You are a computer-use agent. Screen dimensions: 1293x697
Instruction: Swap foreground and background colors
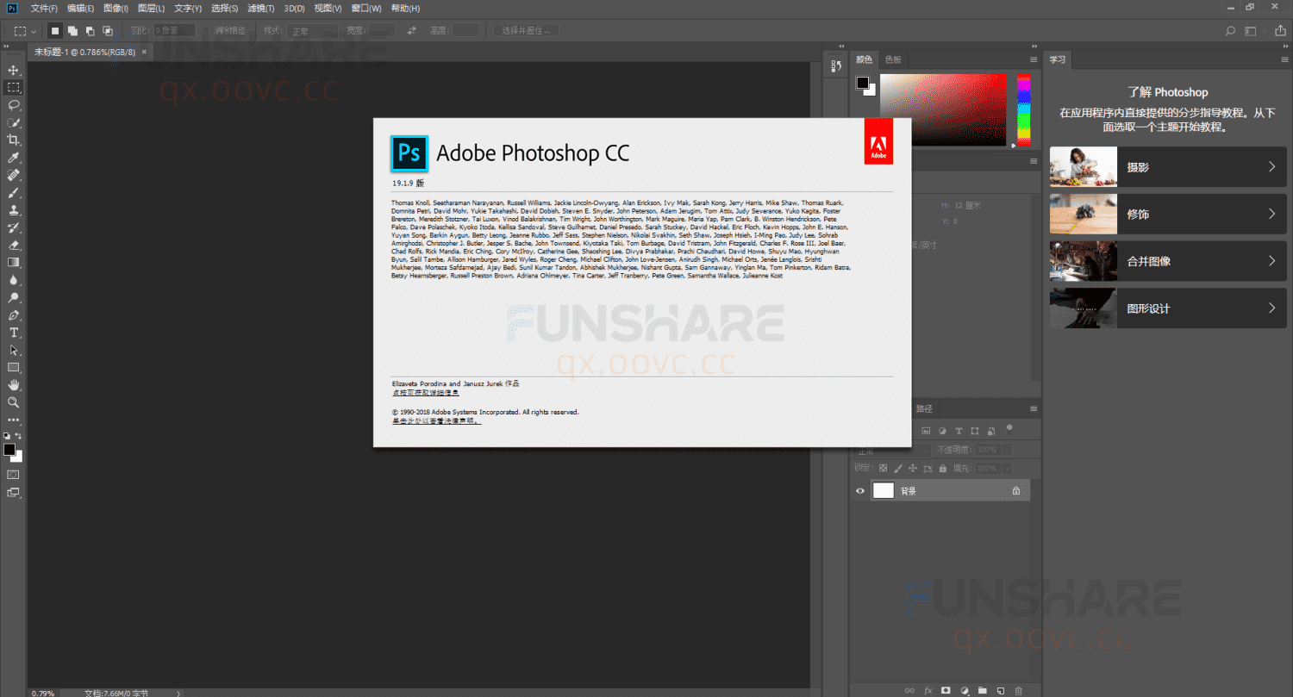19,436
